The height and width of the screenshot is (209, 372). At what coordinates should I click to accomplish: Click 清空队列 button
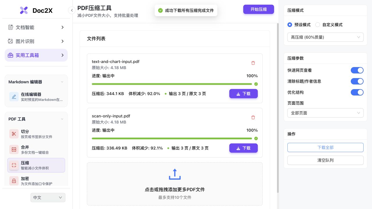click(325, 160)
